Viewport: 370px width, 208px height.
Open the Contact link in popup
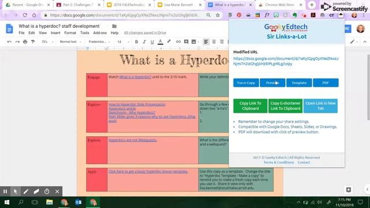(x=304, y=162)
